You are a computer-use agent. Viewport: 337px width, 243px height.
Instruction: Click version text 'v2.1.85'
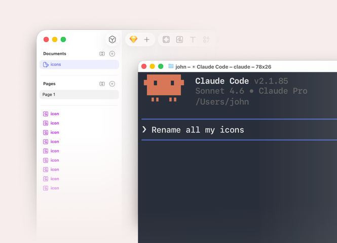[x=271, y=81]
